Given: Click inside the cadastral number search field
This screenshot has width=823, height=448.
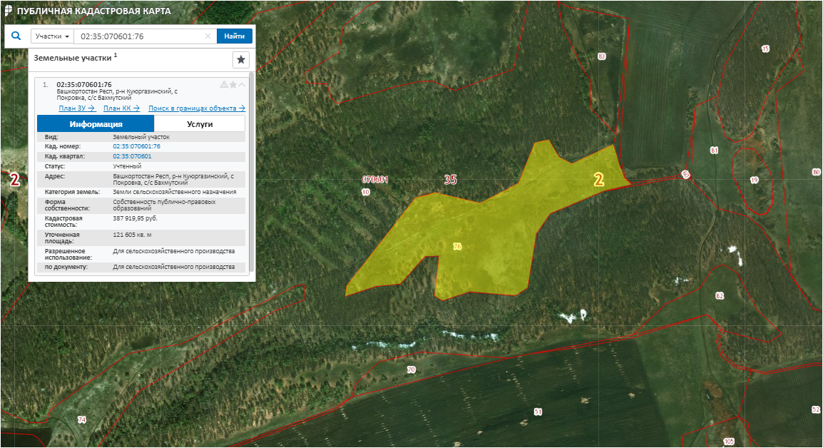Looking at the screenshot, I should click(139, 36).
